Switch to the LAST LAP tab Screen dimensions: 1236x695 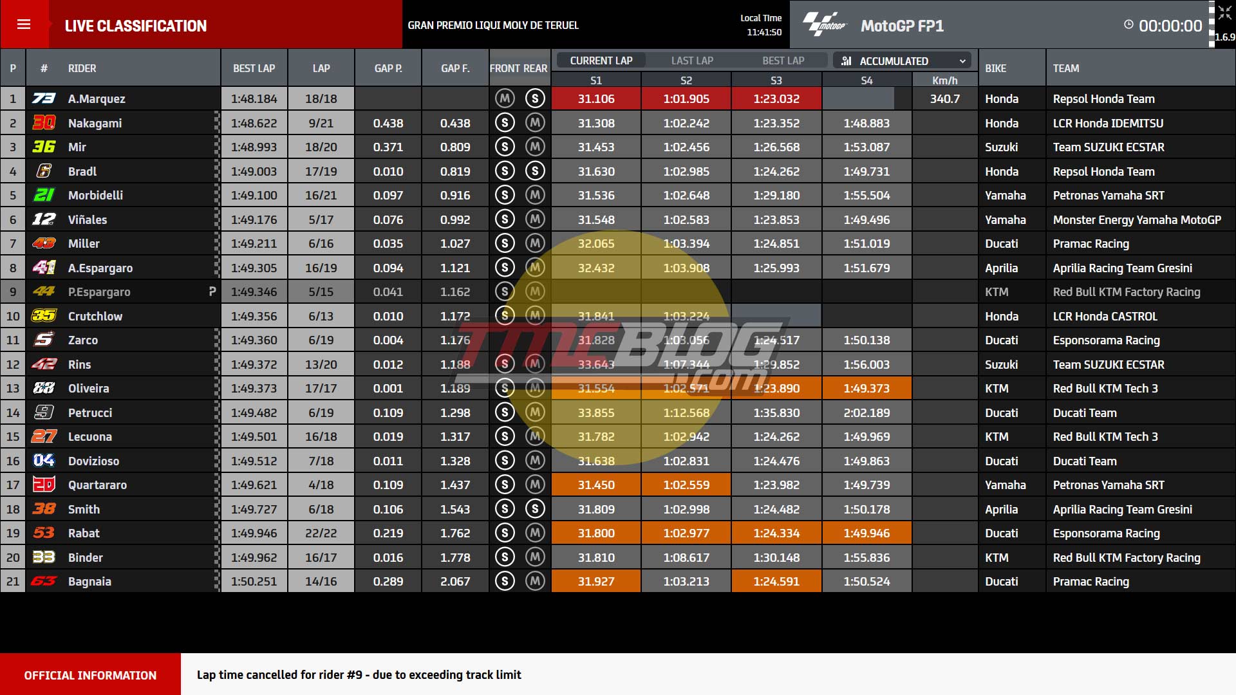(692, 60)
